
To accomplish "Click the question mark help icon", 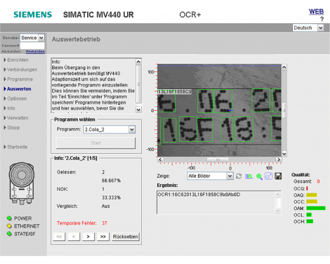I will (322, 19).
